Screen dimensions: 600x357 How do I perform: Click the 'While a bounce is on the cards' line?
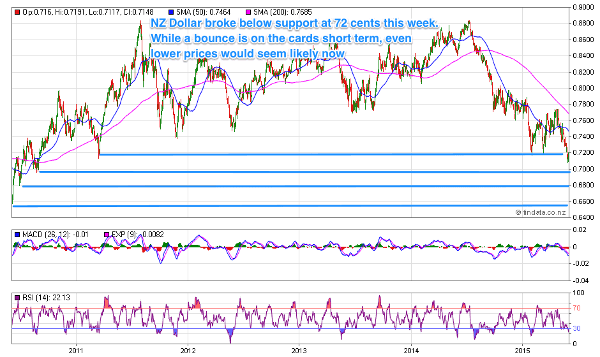281,38
